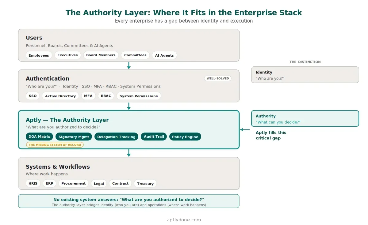Select the SSO badge
This screenshot has width=368, height=225.
(33, 96)
